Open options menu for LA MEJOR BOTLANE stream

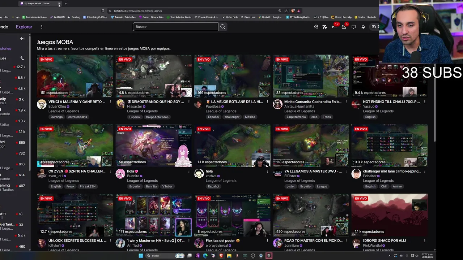point(268,102)
